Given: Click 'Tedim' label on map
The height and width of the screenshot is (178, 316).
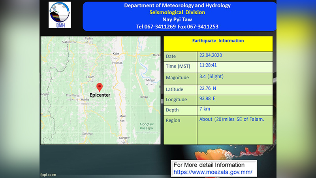Looking at the screenshot, I should 89,38.
